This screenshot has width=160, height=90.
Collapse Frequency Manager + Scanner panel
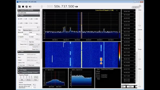pos(29,72)
